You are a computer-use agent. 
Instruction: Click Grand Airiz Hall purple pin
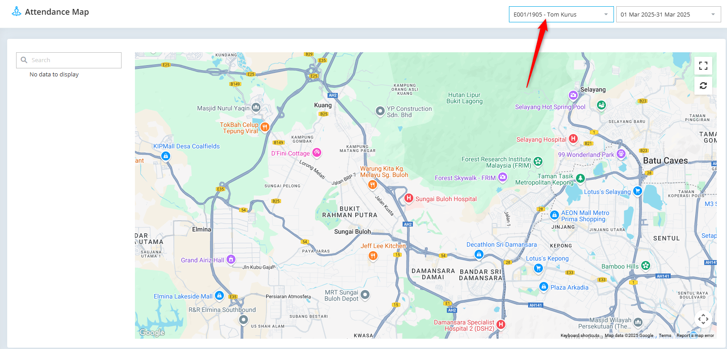point(231,259)
